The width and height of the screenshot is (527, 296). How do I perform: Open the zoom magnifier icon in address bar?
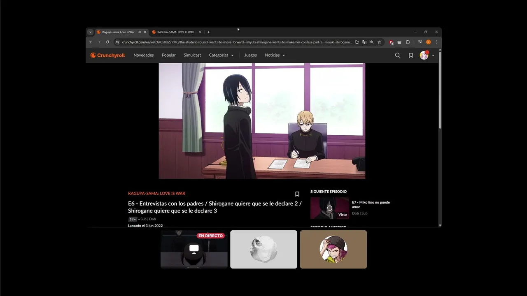point(372,42)
